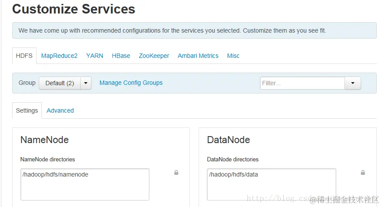Switch to the YARN tab

(x=95, y=56)
